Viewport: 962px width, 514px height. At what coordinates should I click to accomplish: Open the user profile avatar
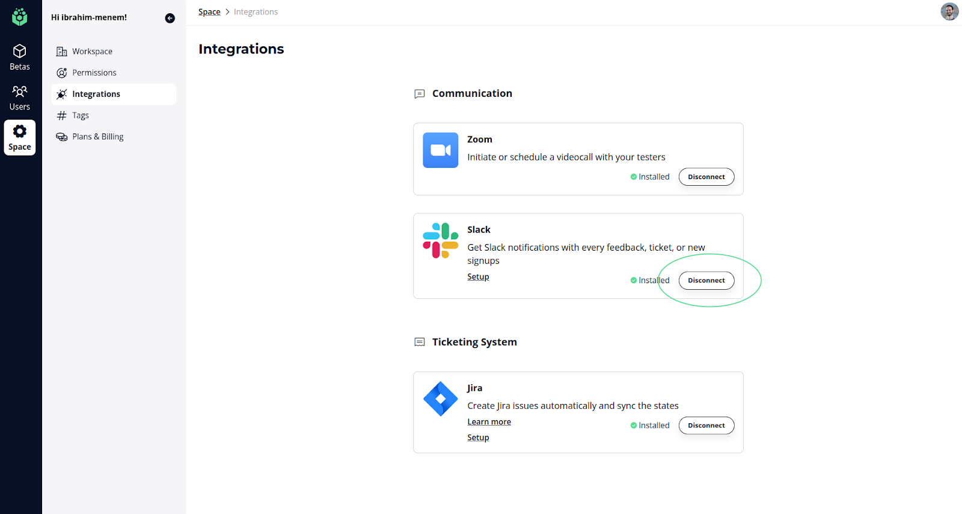click(x=949, y=11)
